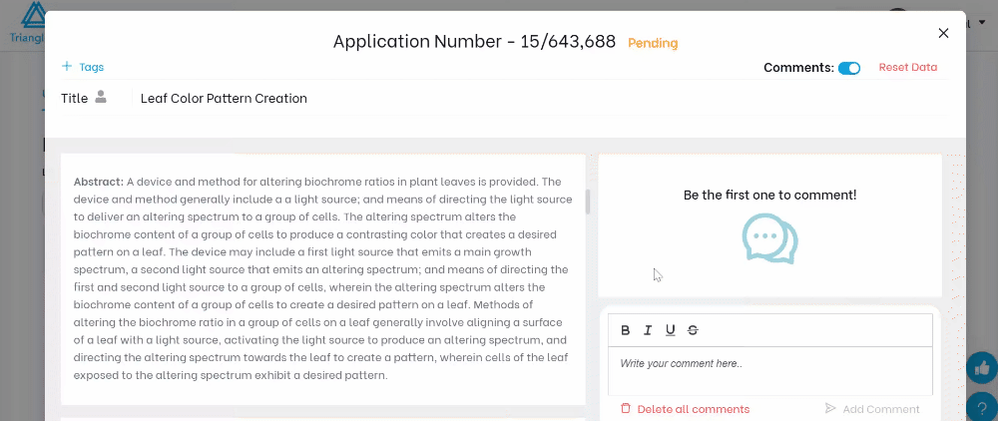998x421 pixels.
Task: Click the abstract panel scrollbar
Action: click(x=588, y=202)
